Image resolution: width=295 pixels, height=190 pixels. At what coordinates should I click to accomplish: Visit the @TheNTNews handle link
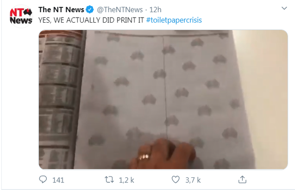tap(120, 10)
